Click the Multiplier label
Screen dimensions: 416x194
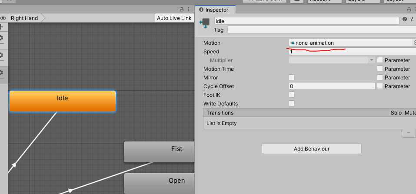click(221, 60)
